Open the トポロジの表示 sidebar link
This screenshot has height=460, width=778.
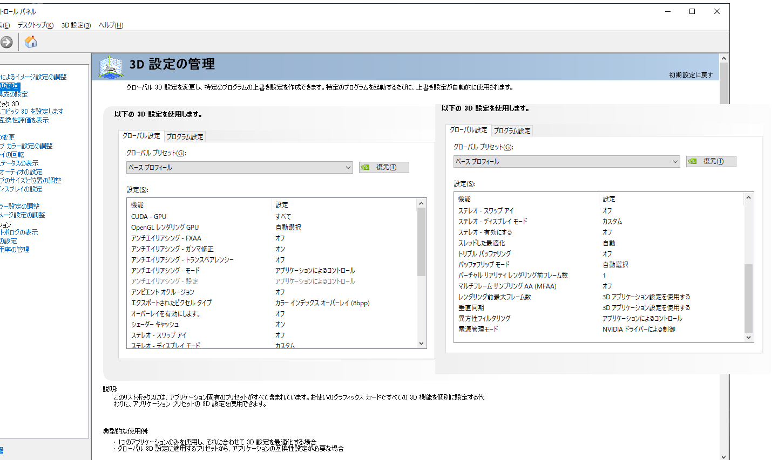coord(19,232)
